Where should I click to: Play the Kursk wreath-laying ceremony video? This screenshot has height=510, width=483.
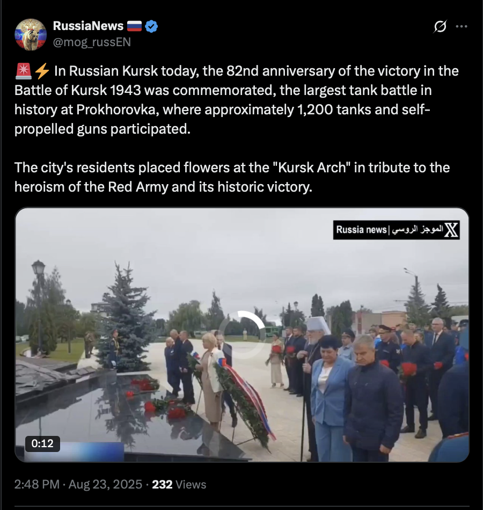(x=241, y=334)
